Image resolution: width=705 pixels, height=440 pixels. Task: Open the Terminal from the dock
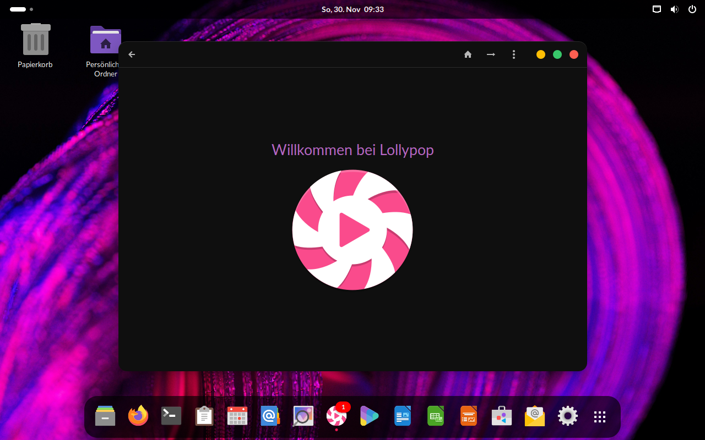pos(171,416)
